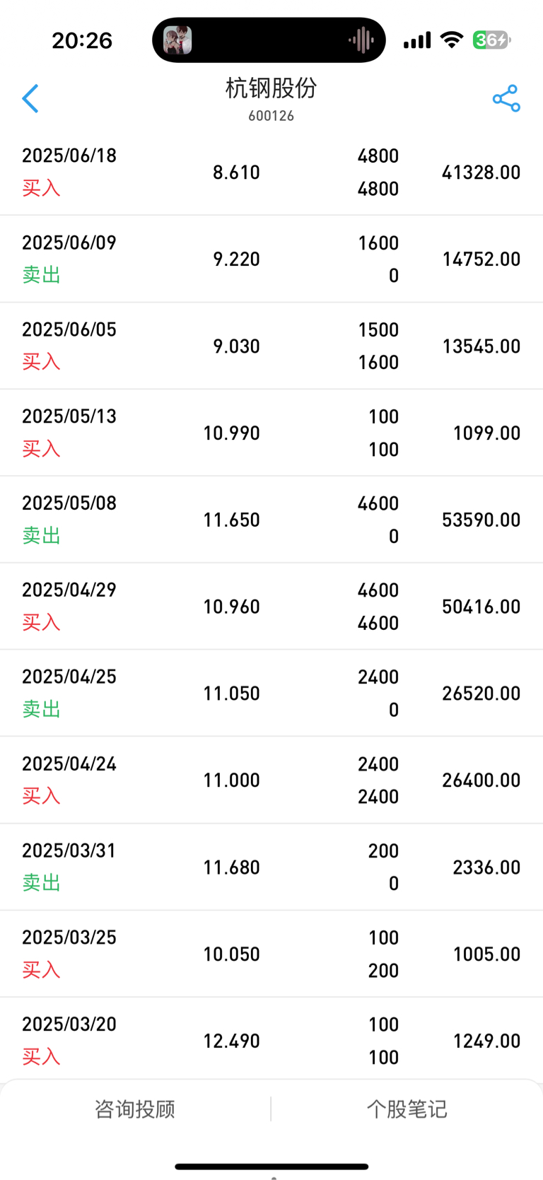543x1180 pixels.
Task: Tap the share icon at top right
Action: 506,98
